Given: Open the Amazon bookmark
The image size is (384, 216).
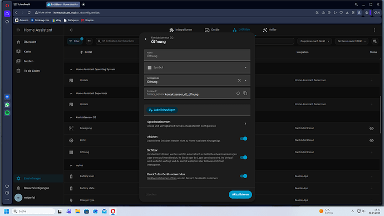Looking at the screenshot, I should 22,20.
